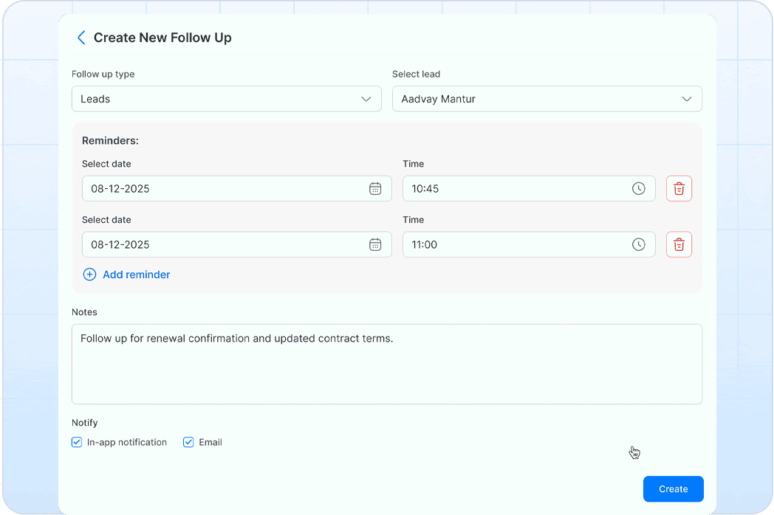This screenshot has height=515, width=774.
Task: Click the Reminders: section label
Action: [110, 141]
